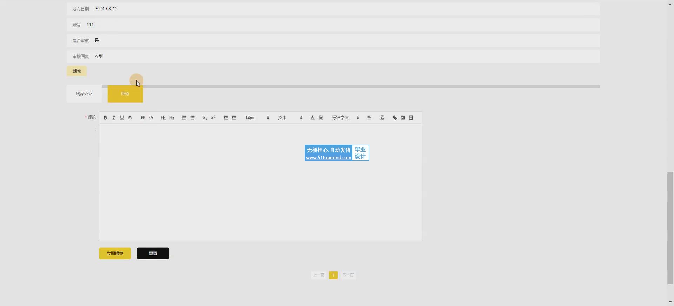The height and width of the screenshot is (306, 674).
Task: Insert a hyperlink via link icon
Action: coord(395,118)
